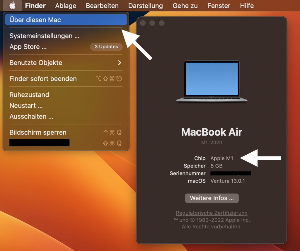
Task: Click the macOS label
Action: click(x=197, y=181)
